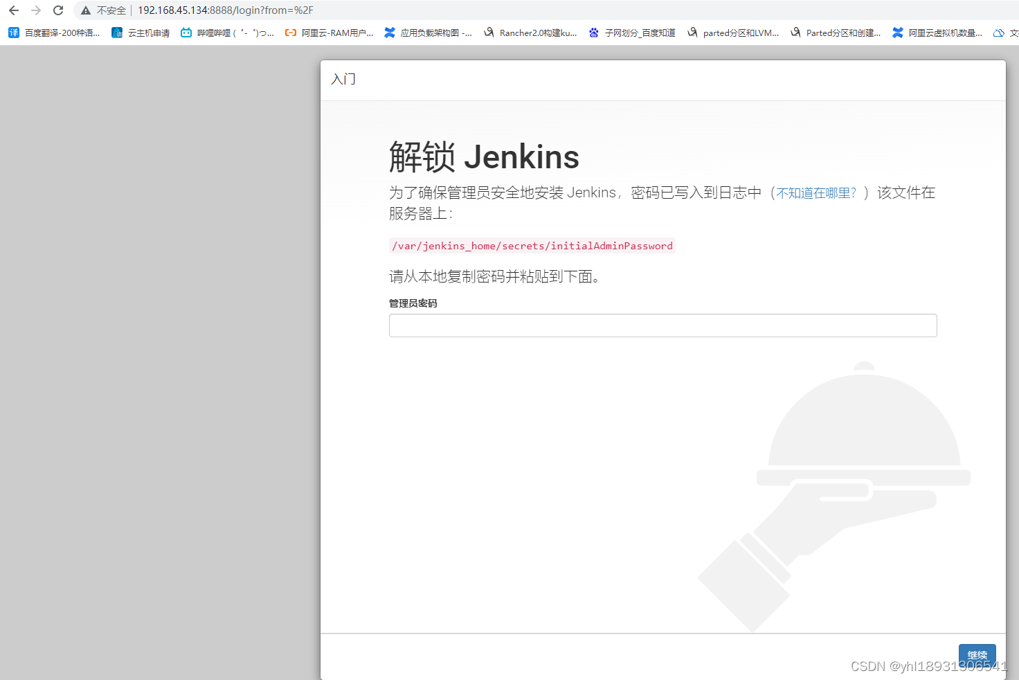Click the initialAdminPassword file path text
Viewport: 1019px width, 680px height.
tap(532, 246)
